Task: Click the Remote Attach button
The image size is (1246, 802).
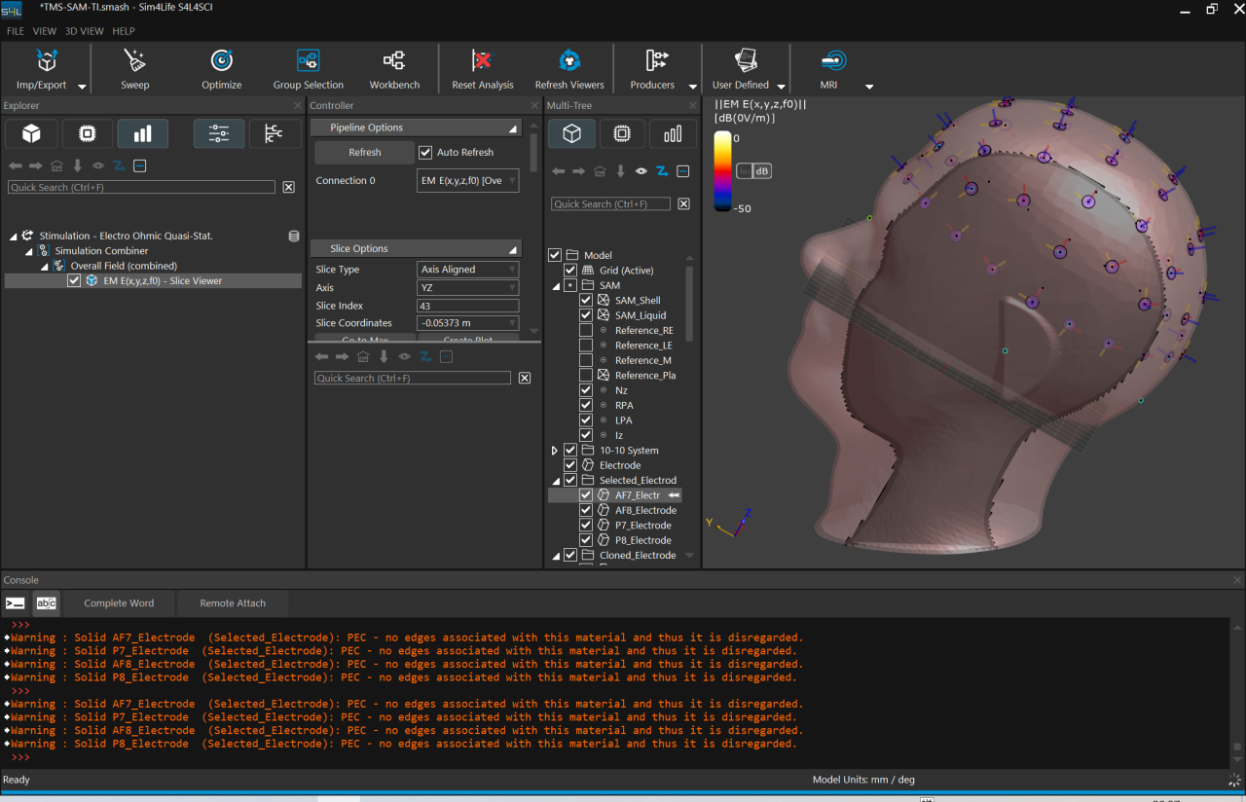Action: click(x=233, y=603)
